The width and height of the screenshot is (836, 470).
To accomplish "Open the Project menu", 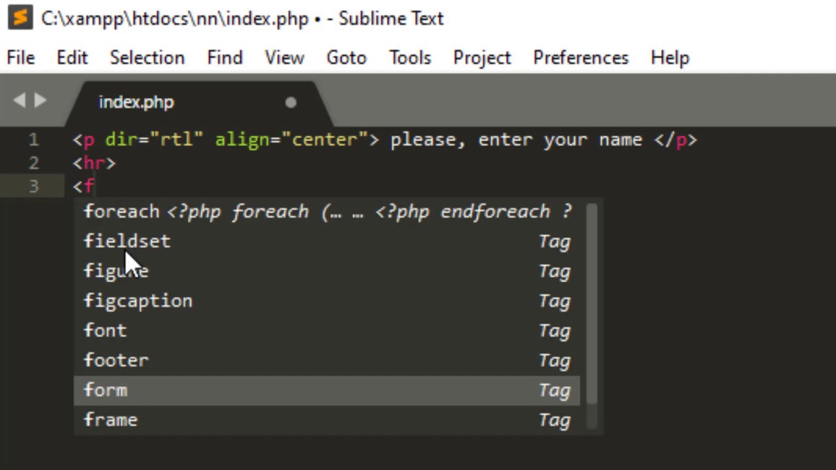I will pos(482,57).
